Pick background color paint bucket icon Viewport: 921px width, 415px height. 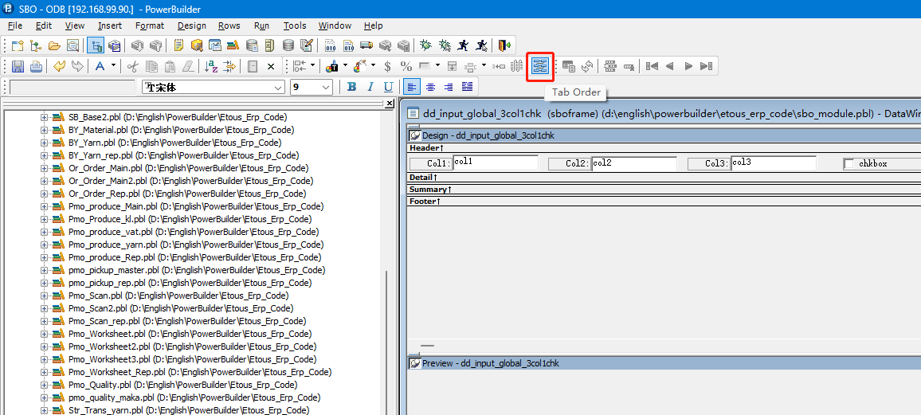point(361,66)
